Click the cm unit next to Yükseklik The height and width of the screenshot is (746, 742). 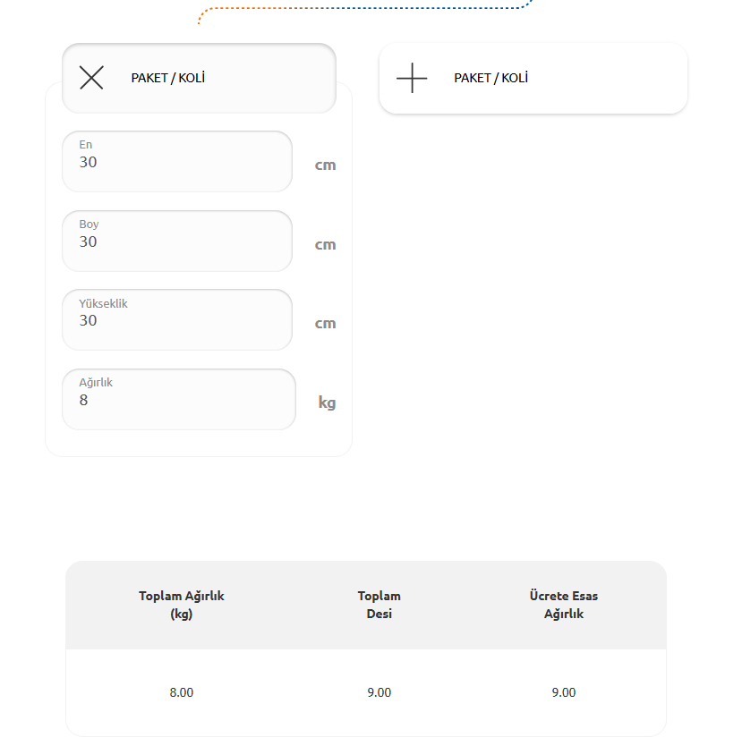click(326, 323)
